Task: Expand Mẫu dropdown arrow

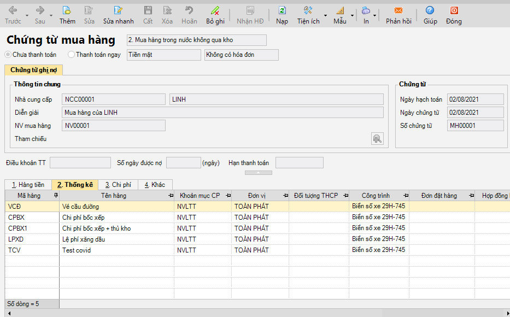Action: (352, 15)
